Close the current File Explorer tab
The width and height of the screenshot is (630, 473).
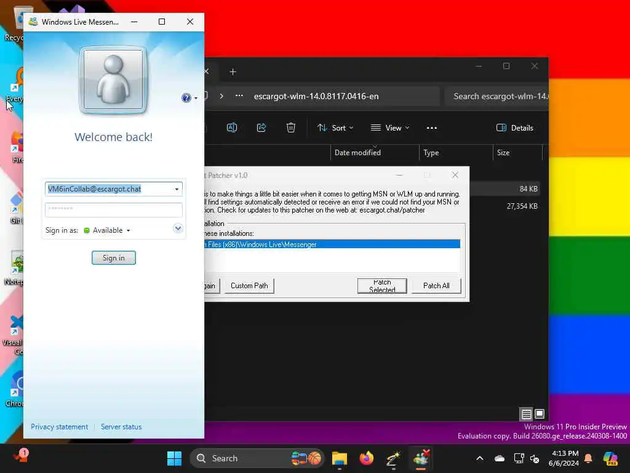coord(207,71)
